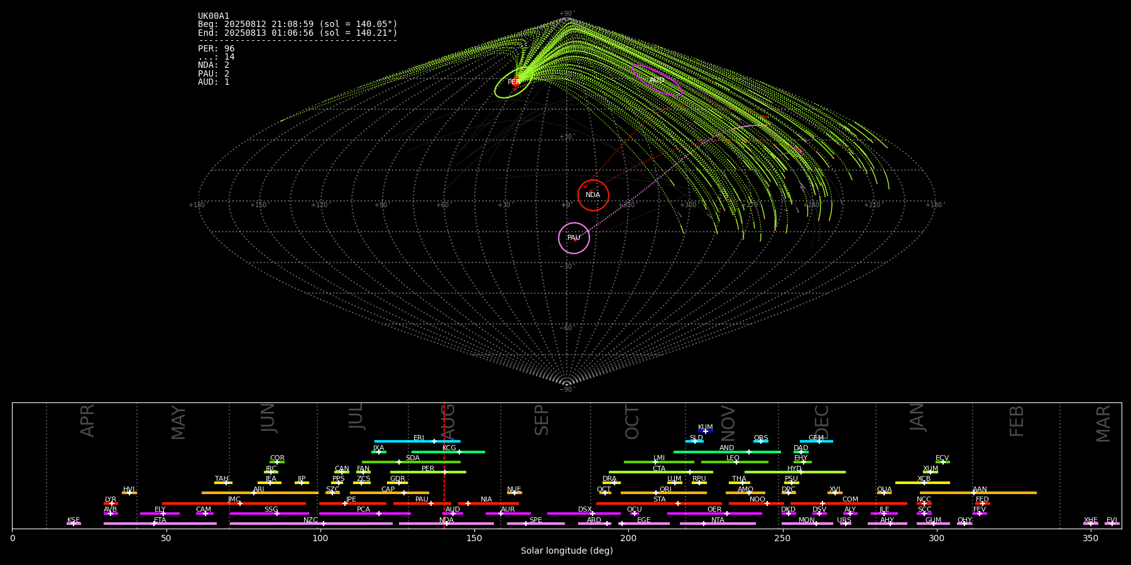Click the -90 south pole label on sky map
Viewport: 1131px width, 565px height.
[566, 390]
